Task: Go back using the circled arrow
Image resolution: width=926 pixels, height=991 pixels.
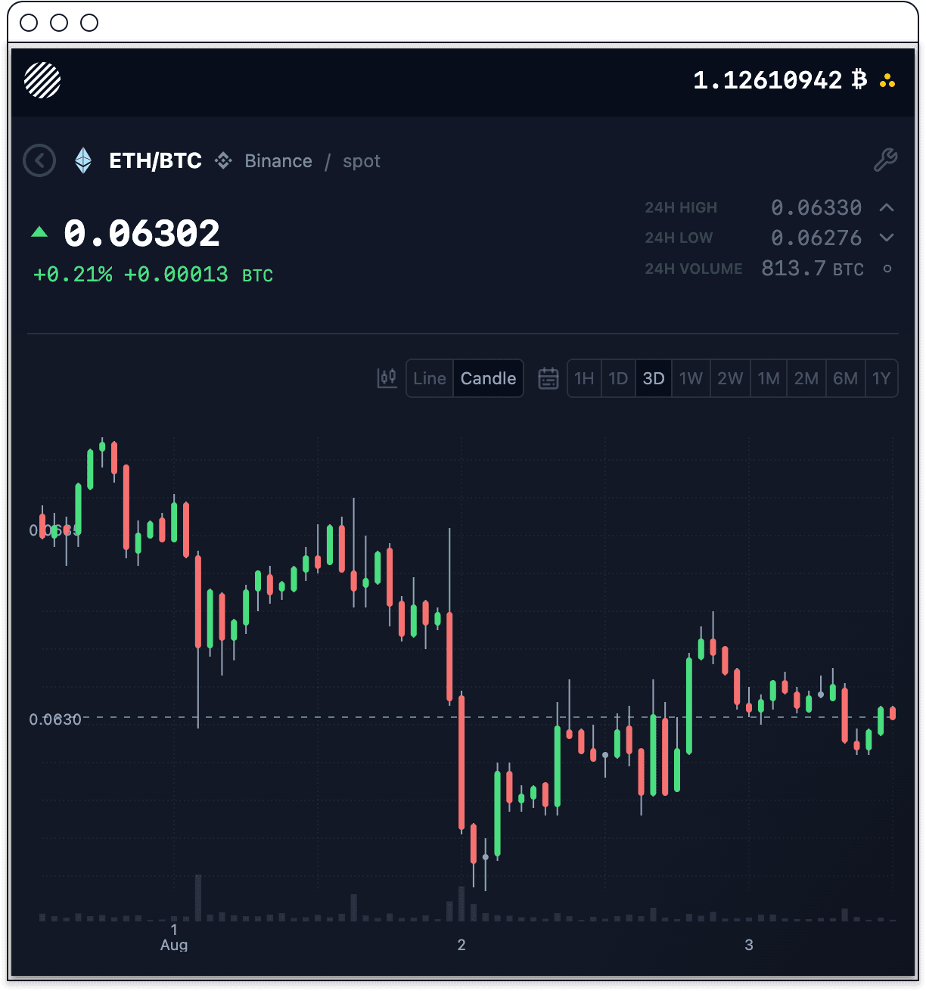Action: (x=39, y=160)
